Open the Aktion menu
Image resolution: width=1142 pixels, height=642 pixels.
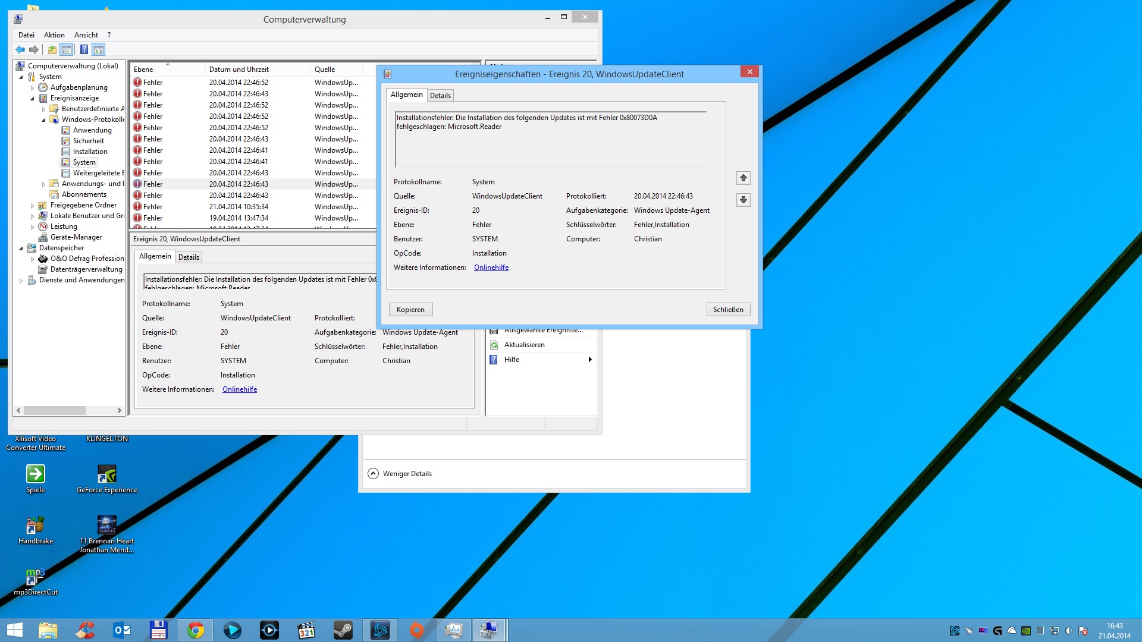point(54,35)
